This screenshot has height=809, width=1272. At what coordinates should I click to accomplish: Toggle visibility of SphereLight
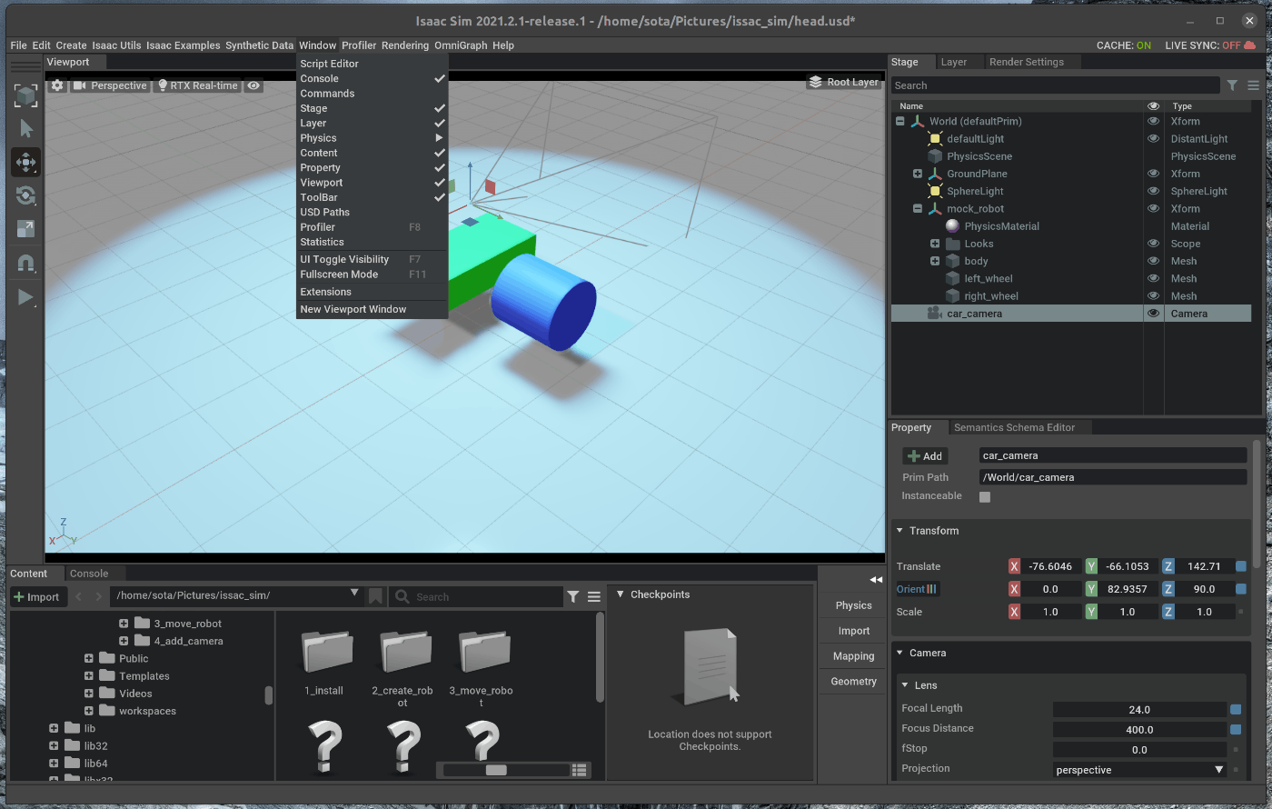coord(1153,191)
